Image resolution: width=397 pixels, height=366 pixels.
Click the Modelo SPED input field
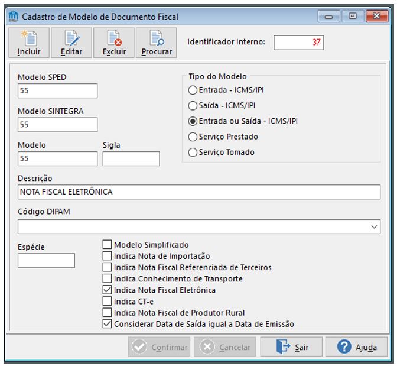click(57, 90)
